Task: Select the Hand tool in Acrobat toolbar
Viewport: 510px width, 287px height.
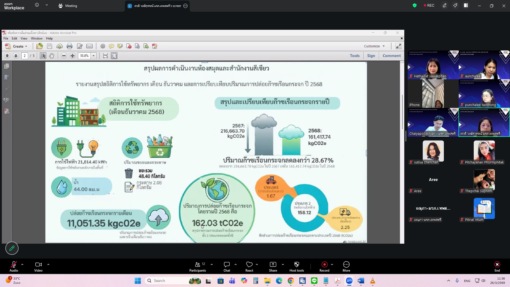Action: 52,56
